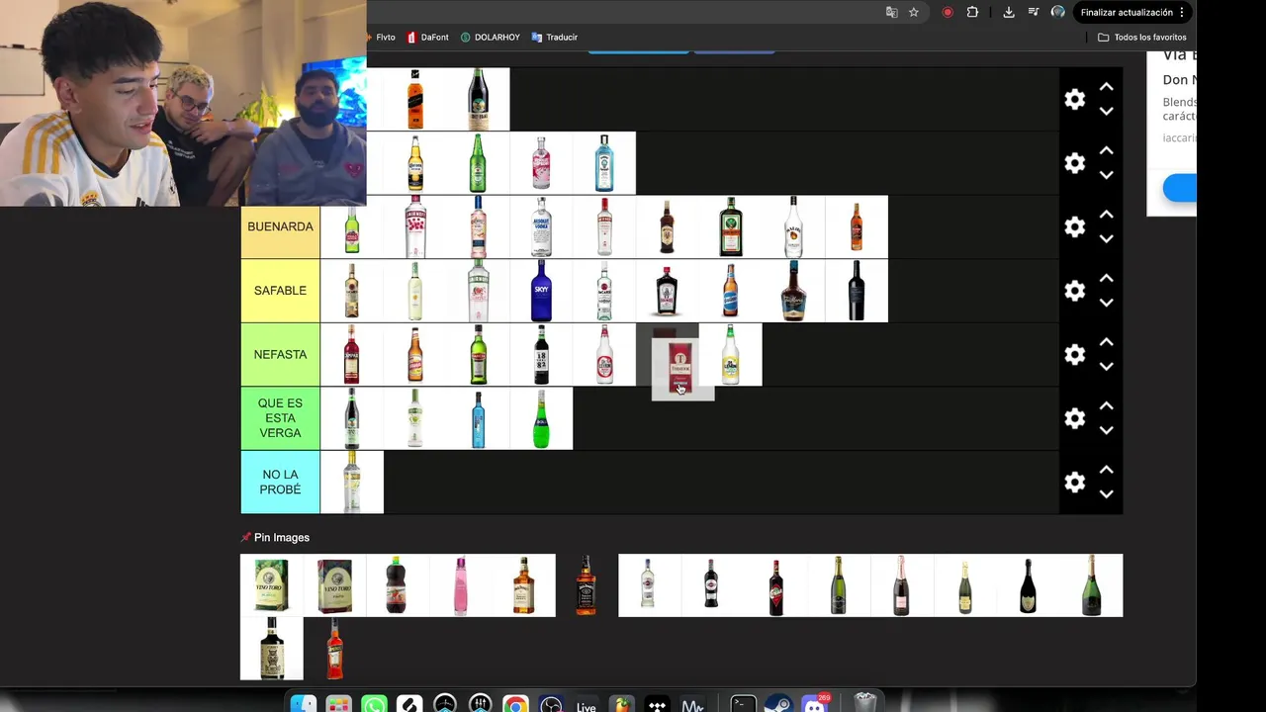Move BUENARDA tier up with arrow

click(x=1107, y=215)
